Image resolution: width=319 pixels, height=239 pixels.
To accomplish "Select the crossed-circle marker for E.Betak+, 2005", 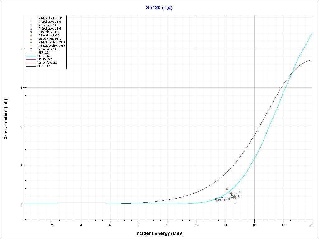I will pos(31,32).
